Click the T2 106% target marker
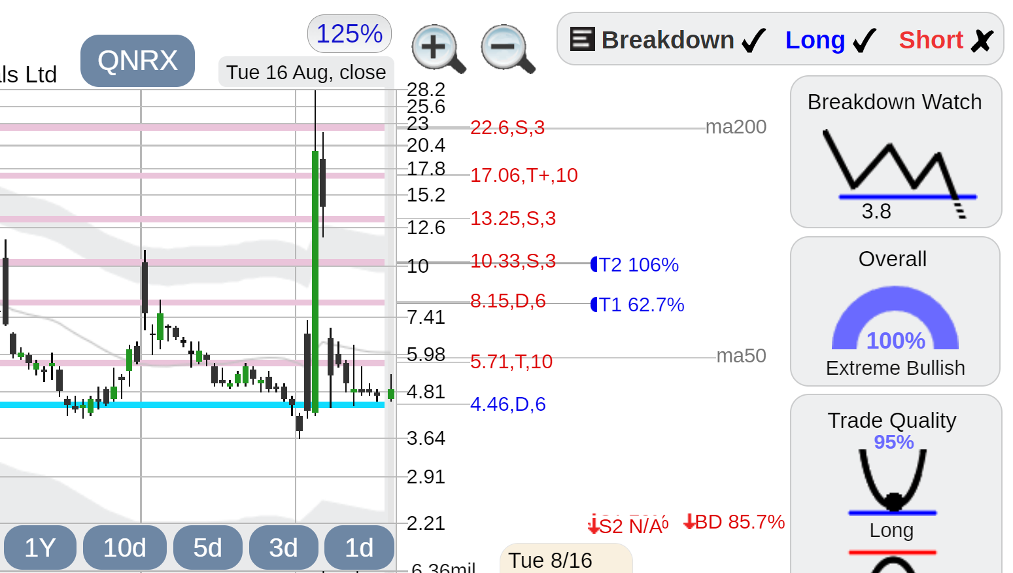The width and height of the screenshot is (1013, 573). 634,265
